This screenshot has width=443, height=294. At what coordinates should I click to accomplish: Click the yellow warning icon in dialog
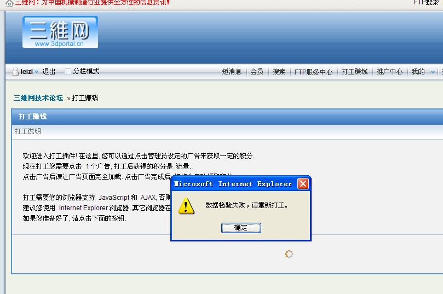[x=186, y=206]
